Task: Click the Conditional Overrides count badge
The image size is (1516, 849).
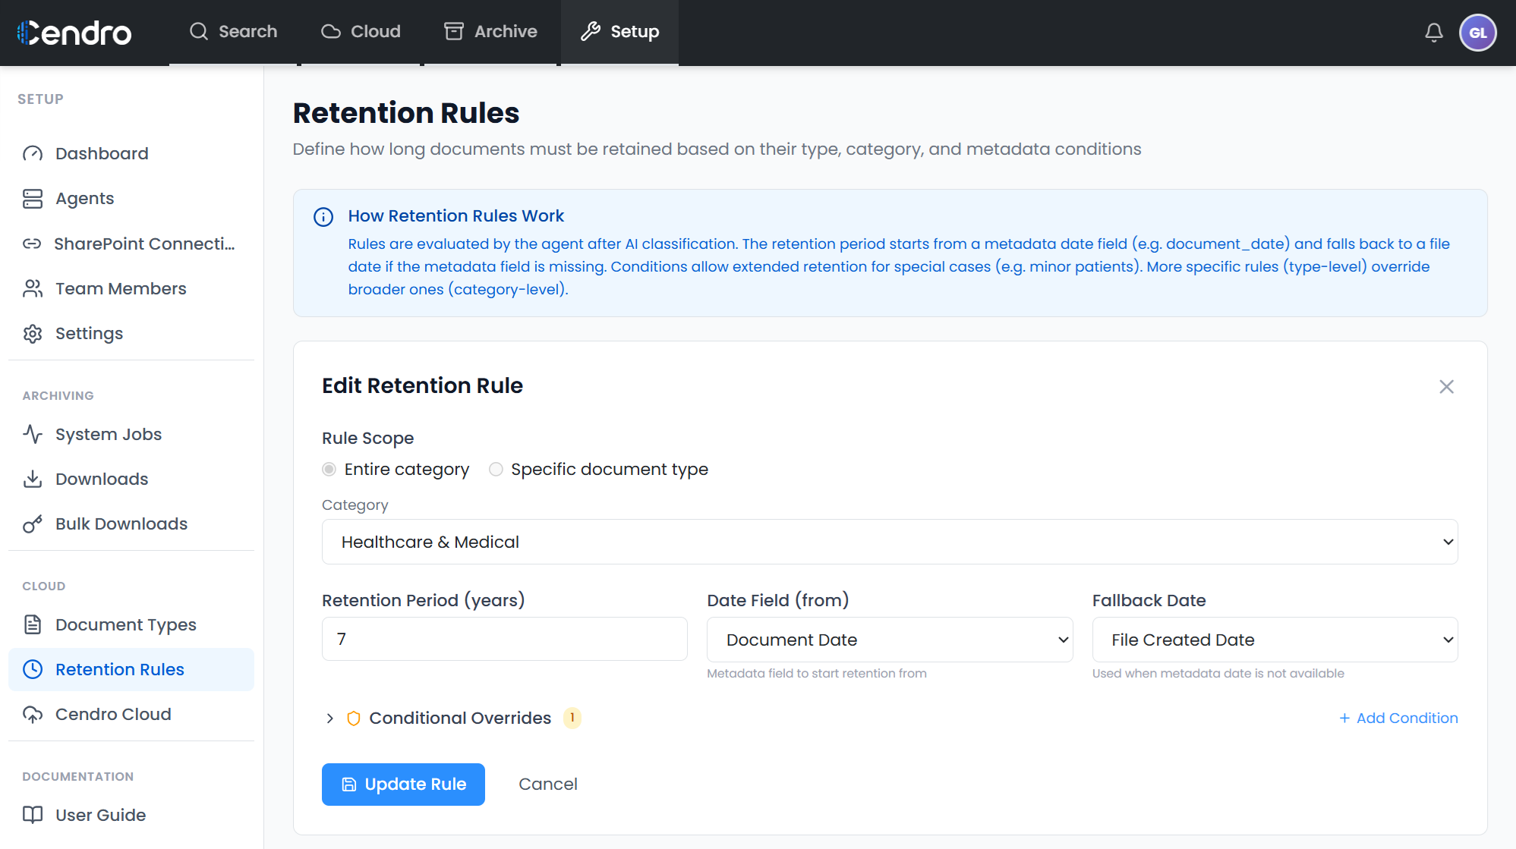Action: click(572, 718)
